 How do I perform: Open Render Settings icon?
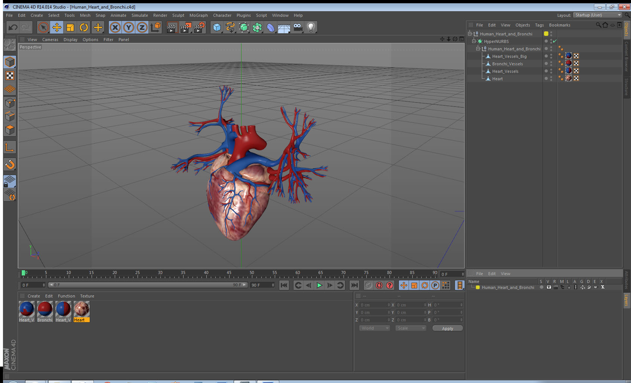(200, 27)
